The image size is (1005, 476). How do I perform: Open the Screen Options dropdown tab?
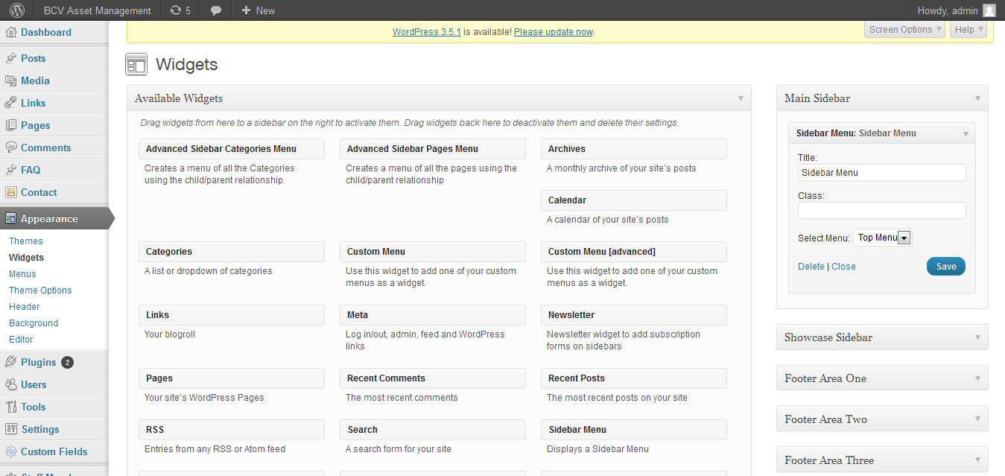point(905,29)
